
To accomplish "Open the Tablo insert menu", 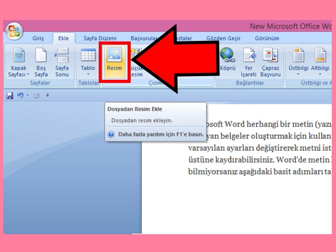I will pyautogui.click(x=88, y=62).
